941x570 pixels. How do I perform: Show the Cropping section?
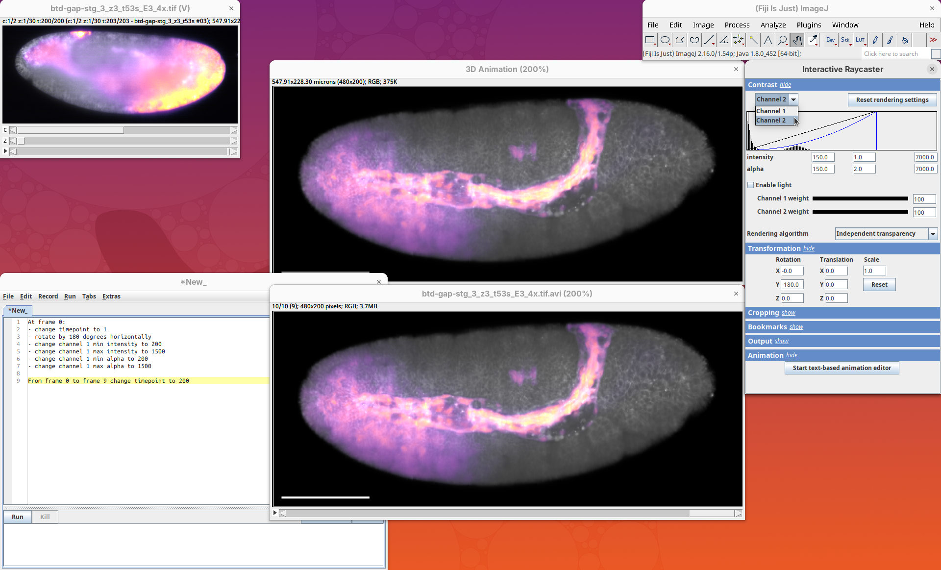[788, 313]
